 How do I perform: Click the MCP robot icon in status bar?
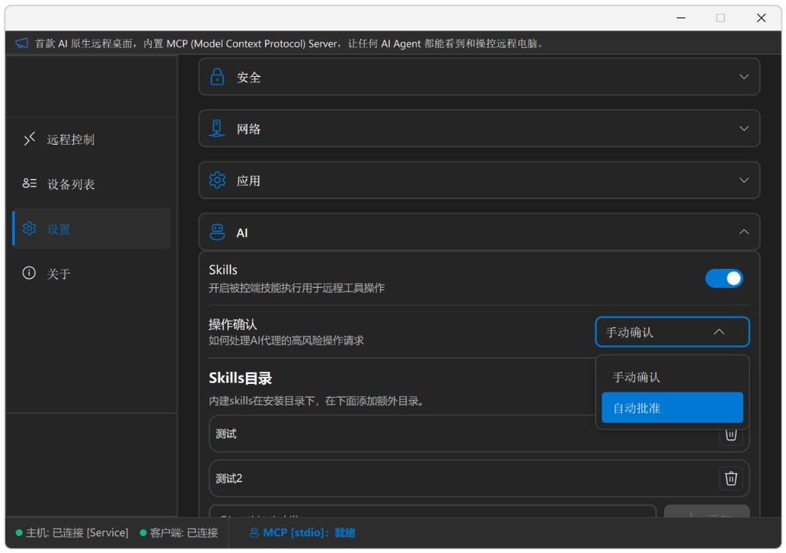(x=254, y=532)
